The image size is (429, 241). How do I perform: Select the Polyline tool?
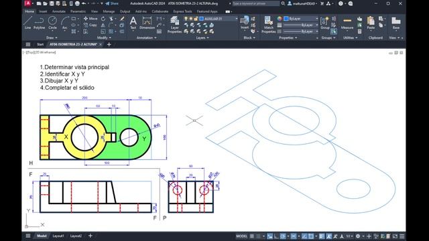point(39,22)
